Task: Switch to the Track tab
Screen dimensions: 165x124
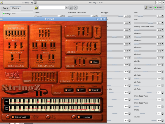Action: point(5,9)
